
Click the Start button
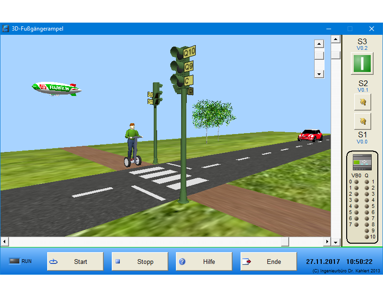(75, 262)
